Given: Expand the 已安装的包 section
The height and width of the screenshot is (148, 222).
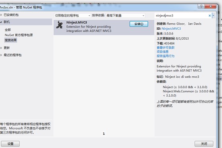Looking at the screenshot, I should (1, 15).
